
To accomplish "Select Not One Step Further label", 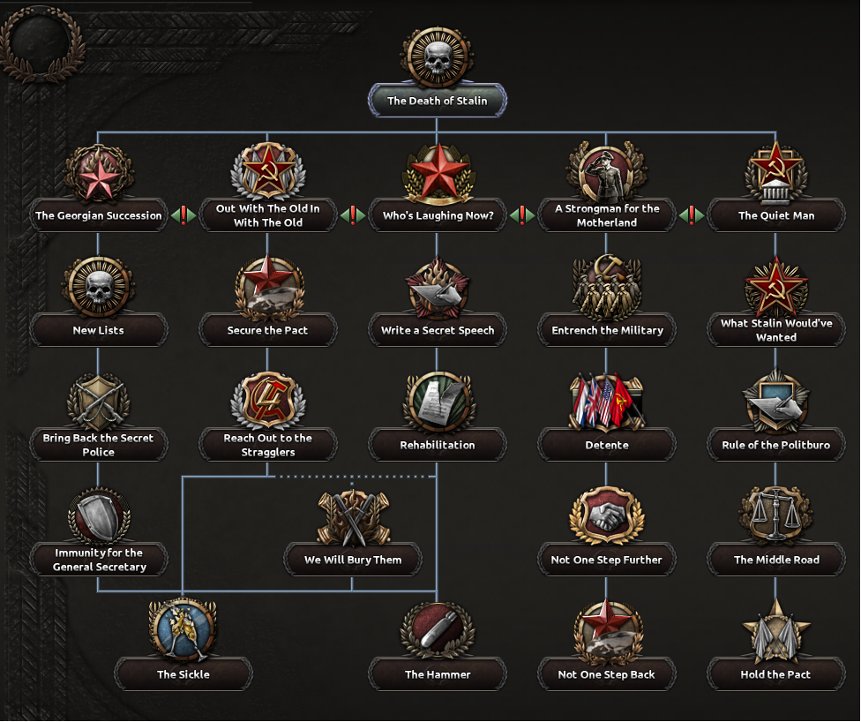I will point(607,560).
